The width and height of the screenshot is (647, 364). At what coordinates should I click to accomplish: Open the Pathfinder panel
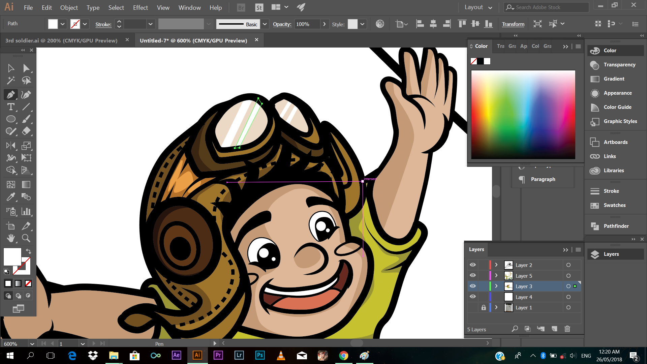click(x=615, y=226)
